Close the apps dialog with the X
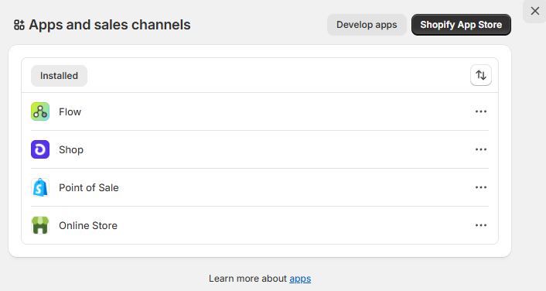The image size is (546, 291). point(535,11)
